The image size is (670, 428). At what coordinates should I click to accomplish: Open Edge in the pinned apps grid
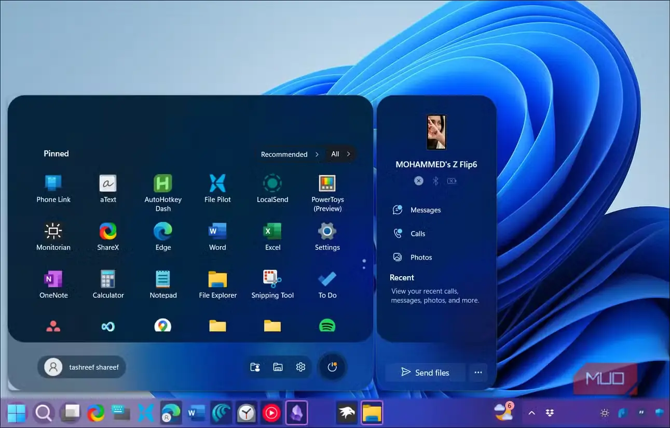coord(163,236)
